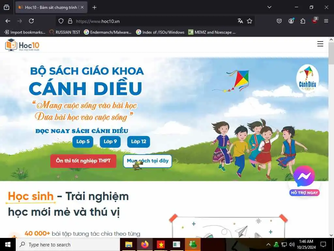
Task: Expand the list all tabs chevron
Action: click(x=269, y=7)
